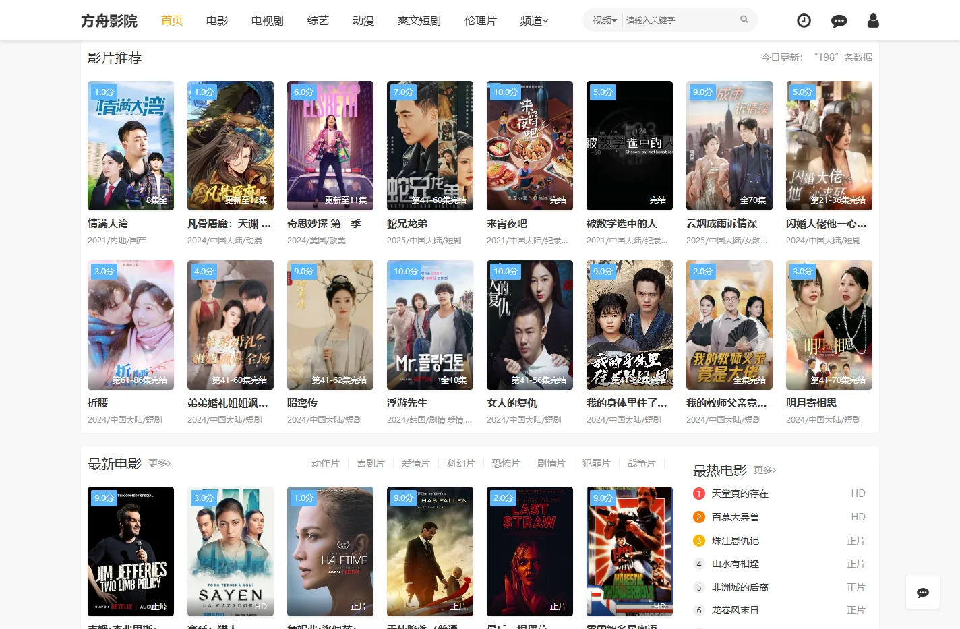960x629 pixels.
Task: Expand the 视频 search type dropdown
Action: coord(605,20)
